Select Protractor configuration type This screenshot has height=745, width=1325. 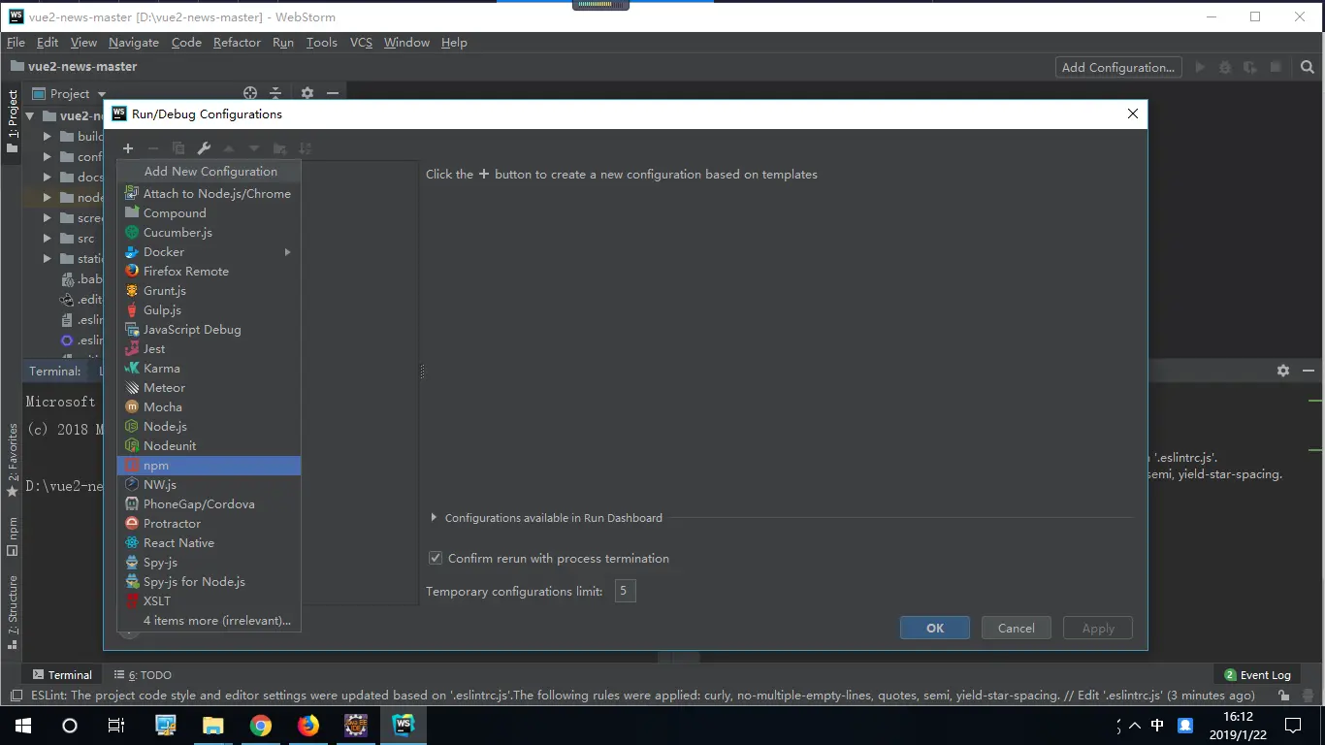[x=209, y=523]
